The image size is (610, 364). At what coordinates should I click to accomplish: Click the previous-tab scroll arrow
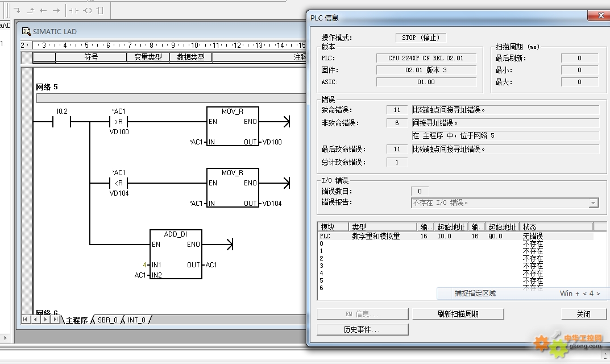tap(35, 320)
